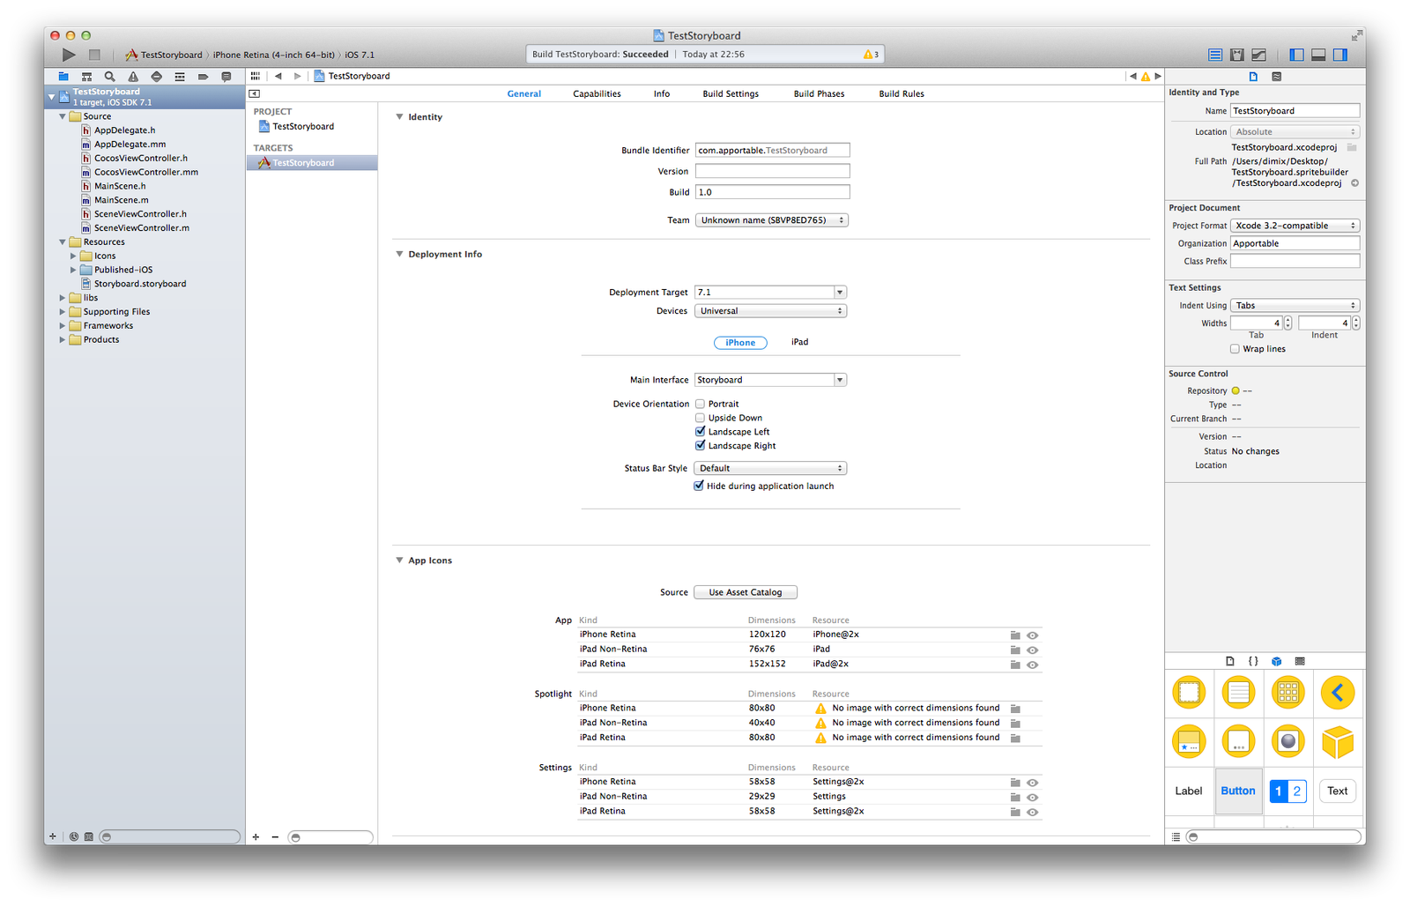The width and height of the screenshot is (1410, 906).
Task: Switch to the Build Rules tab
Action: tap(902, 93)
